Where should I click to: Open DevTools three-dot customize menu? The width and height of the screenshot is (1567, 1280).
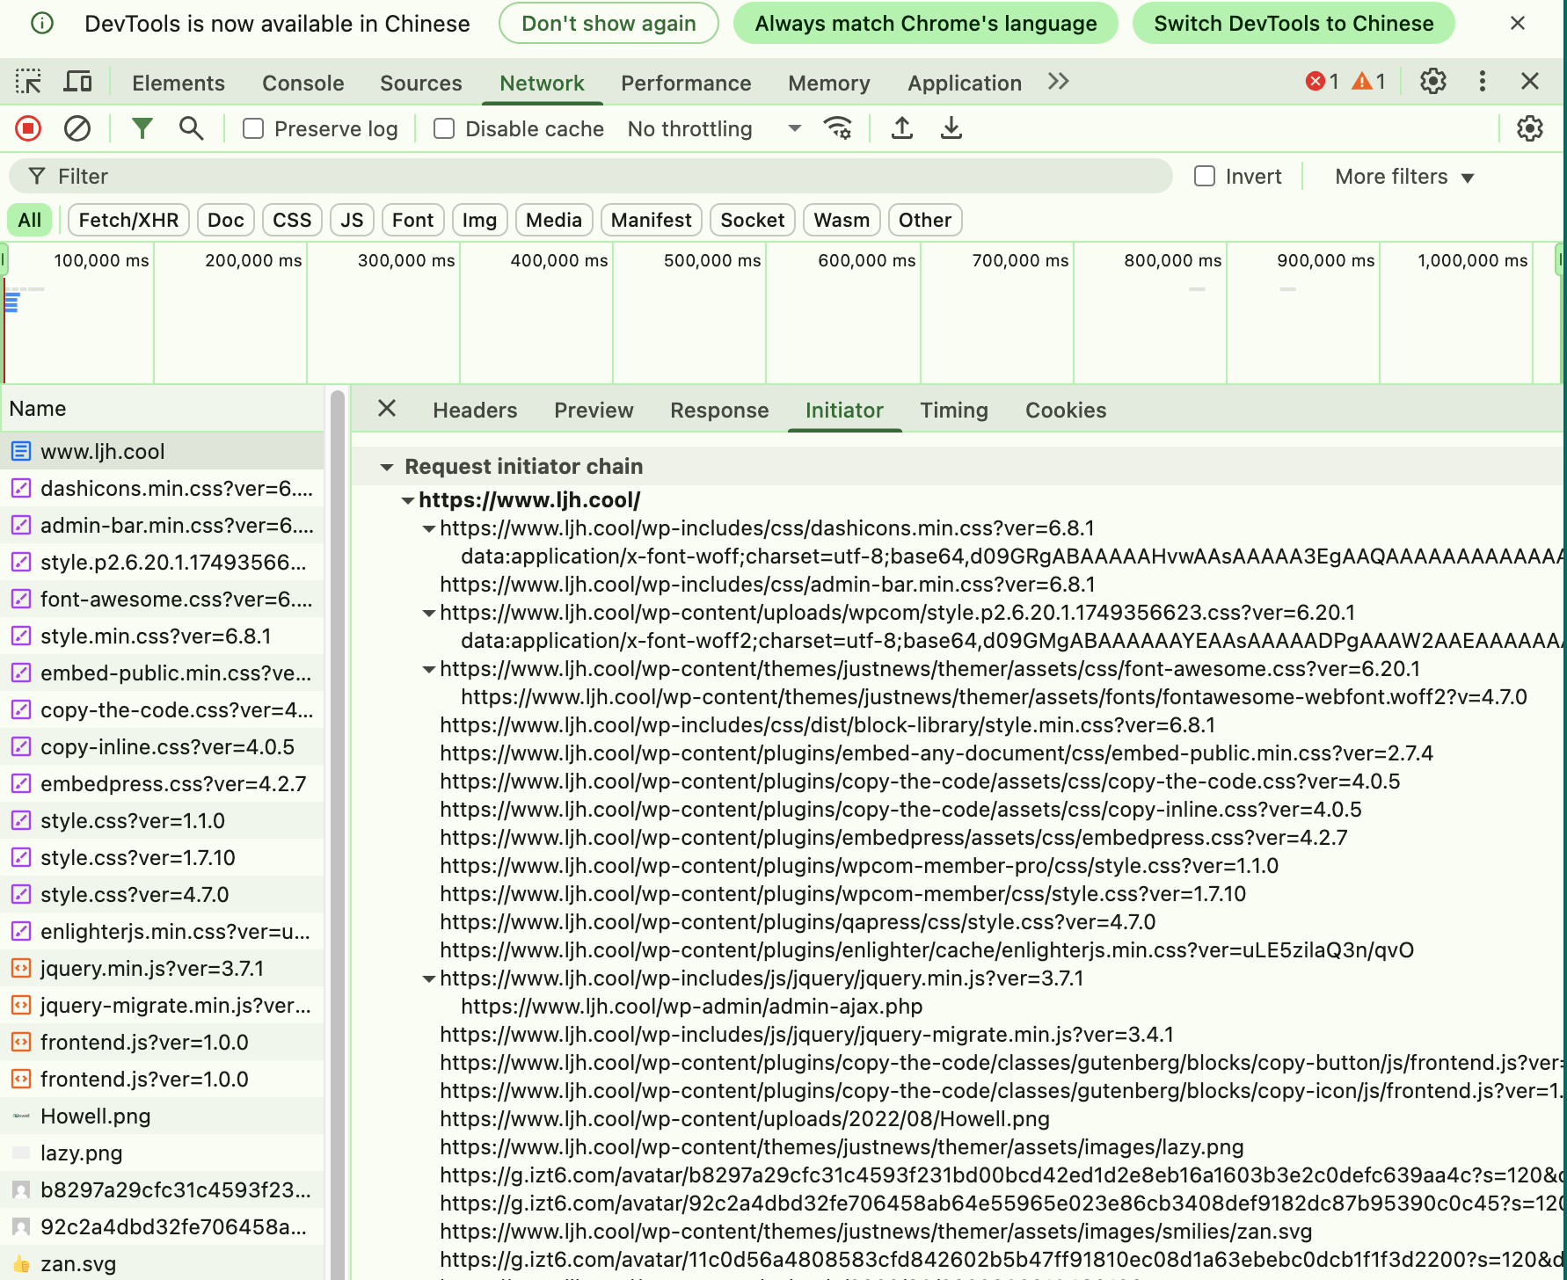click(1483, 82)
